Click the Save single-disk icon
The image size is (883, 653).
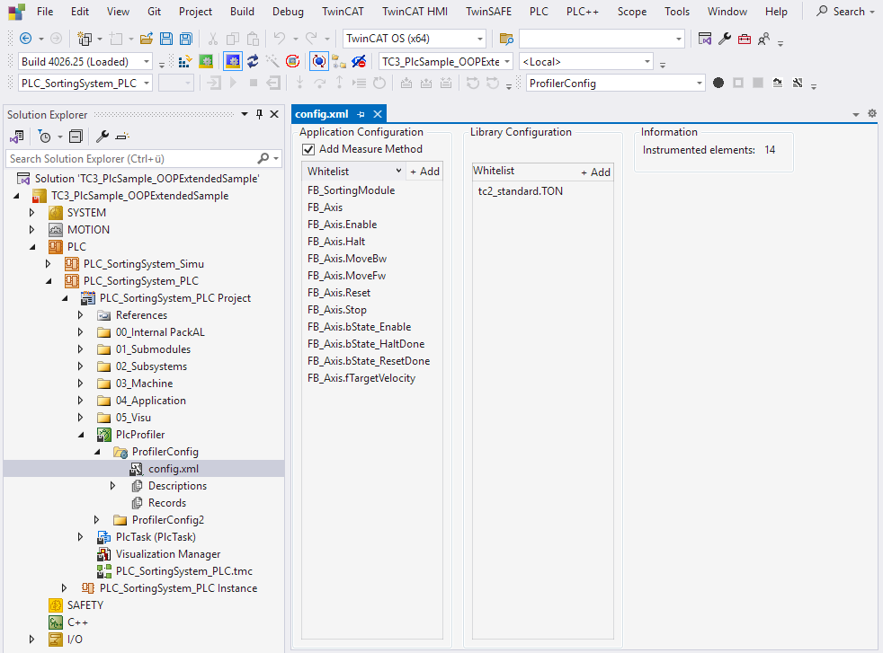(x=166, y=39)
